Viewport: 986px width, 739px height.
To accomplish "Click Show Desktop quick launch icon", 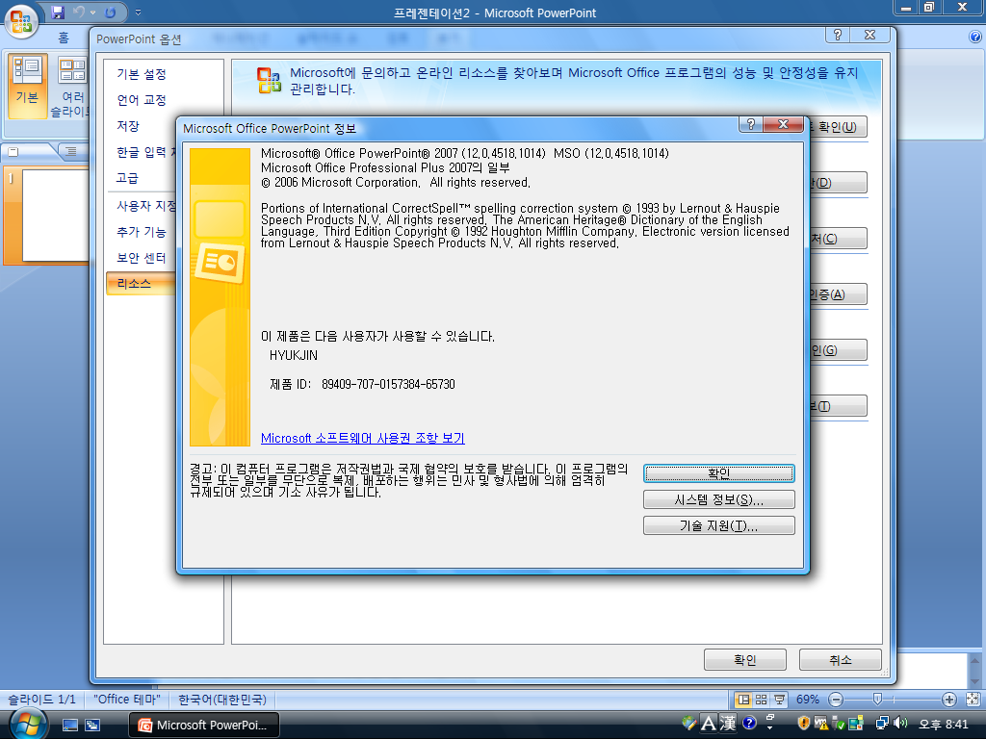I will coord(69,726).
